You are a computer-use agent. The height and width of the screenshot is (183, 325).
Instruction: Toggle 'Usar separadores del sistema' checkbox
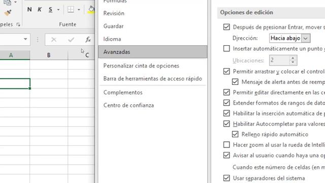(226, 178)
